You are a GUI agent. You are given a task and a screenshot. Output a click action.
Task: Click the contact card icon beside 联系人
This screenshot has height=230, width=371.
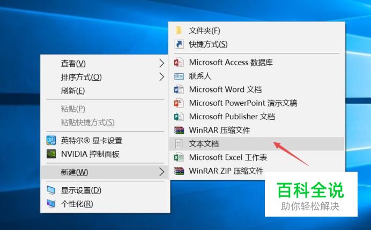pyautogui.click(x=179, y=76)
